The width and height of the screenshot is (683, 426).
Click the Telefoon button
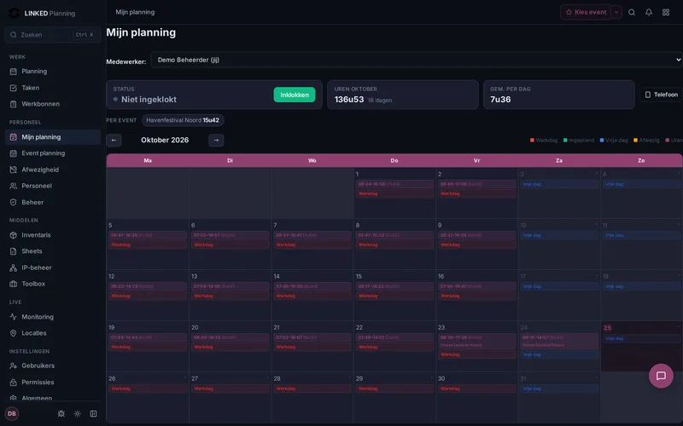(661, 95)
